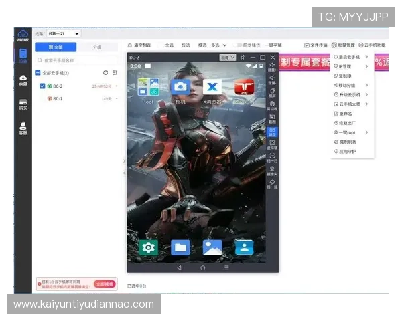Collapse the device list panel arrow

pos(124,173)
